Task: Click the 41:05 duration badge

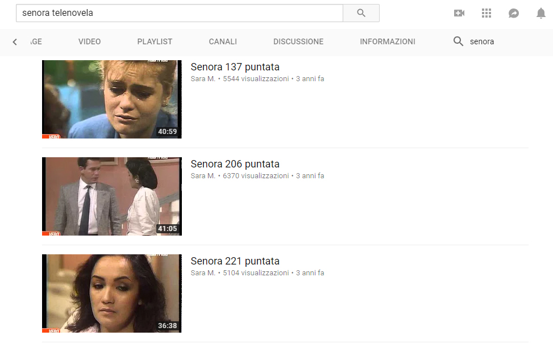Action: point(168,229)
